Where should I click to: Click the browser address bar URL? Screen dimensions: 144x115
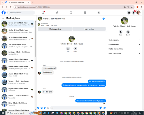[34, 7]
